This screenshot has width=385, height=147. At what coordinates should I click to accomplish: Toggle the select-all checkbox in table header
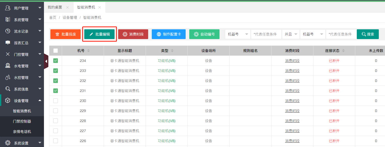pyautogui.click(x=56, y=51)
